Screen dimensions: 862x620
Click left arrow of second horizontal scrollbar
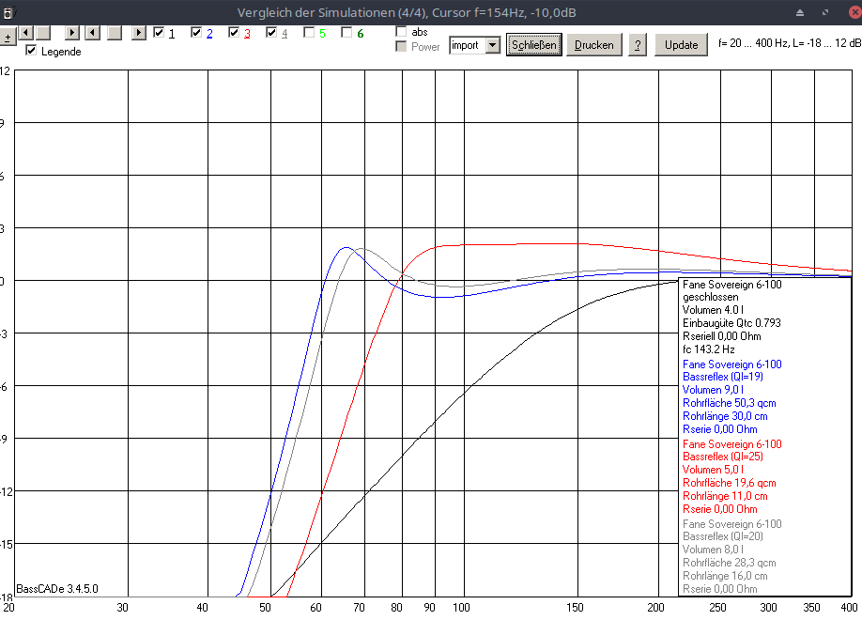[93, 33]
